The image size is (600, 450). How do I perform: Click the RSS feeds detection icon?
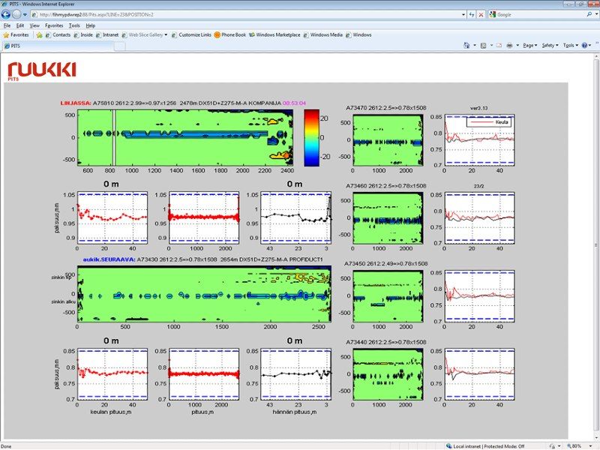[x=484, y=43]
